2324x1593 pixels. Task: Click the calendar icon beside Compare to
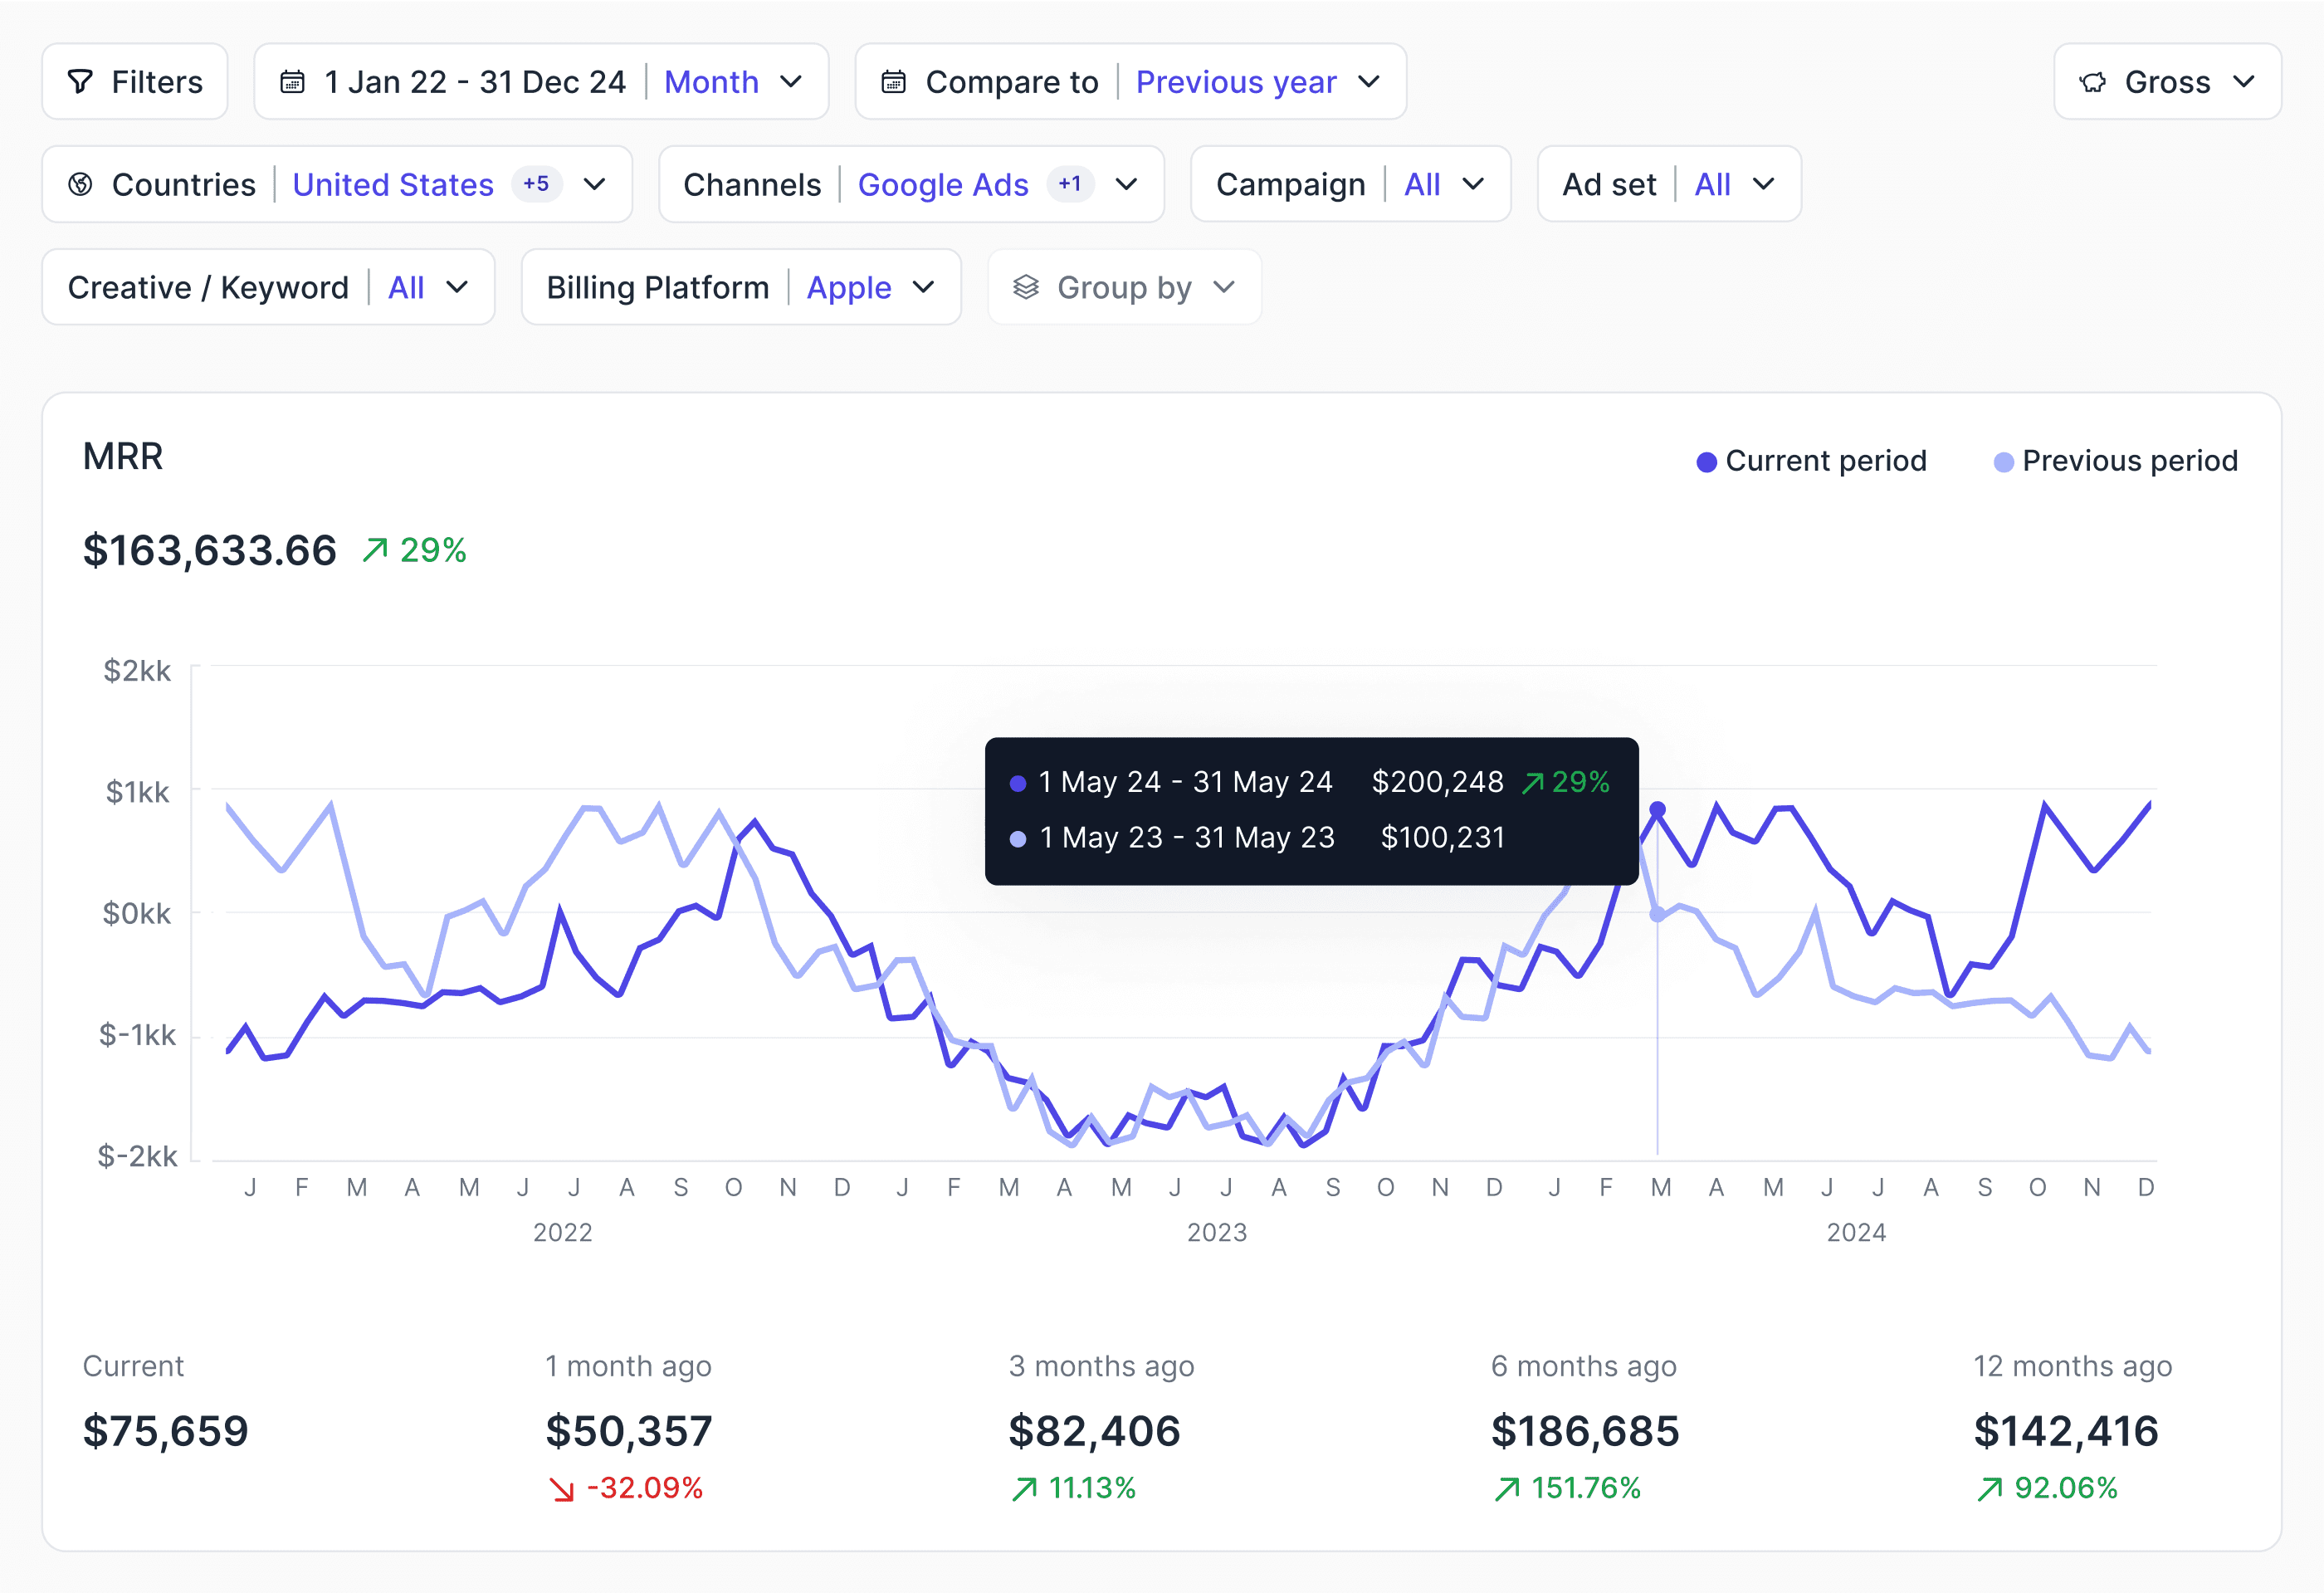pos(893,82)
